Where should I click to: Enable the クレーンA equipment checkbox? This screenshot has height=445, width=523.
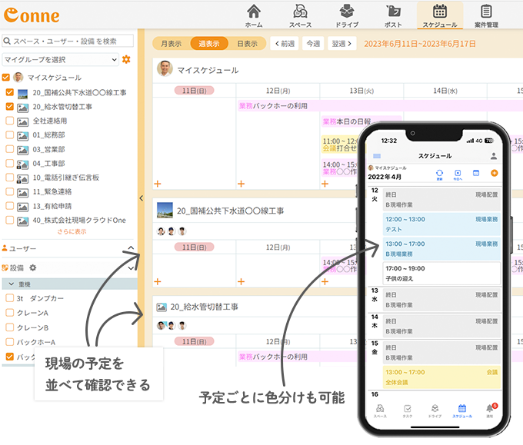click(x=10, y=313)
